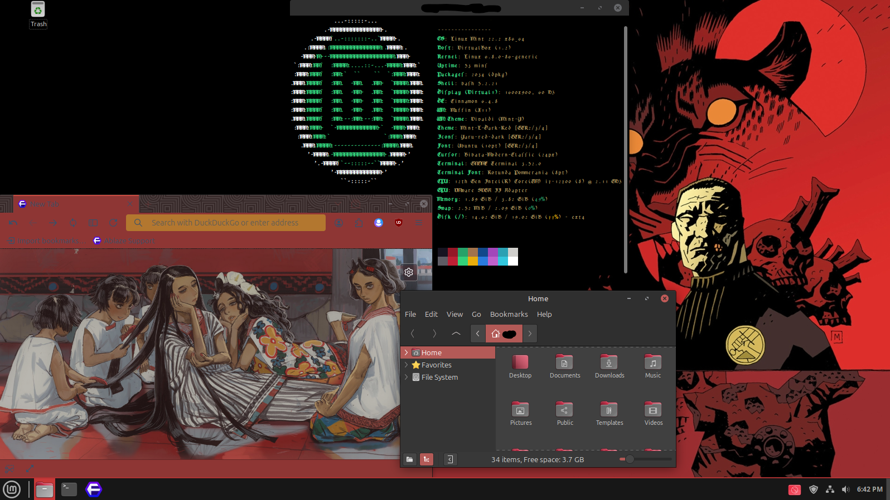Image resolution: width=890 pixels, height=500 pixels.
Task: Open the browser account icon beside address bar
Action: (x=338, y=223)
